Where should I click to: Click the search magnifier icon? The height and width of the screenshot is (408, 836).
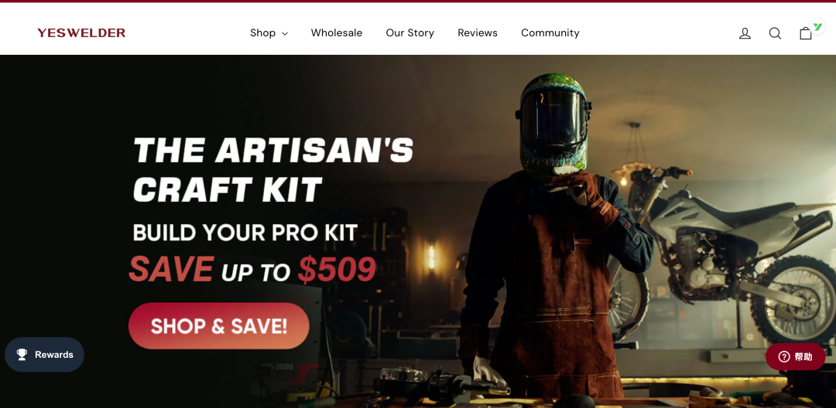(x=775, y=33)
